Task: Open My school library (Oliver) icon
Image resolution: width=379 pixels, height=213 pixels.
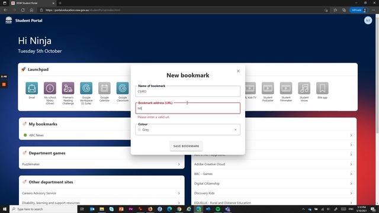Action: (50, 88)
